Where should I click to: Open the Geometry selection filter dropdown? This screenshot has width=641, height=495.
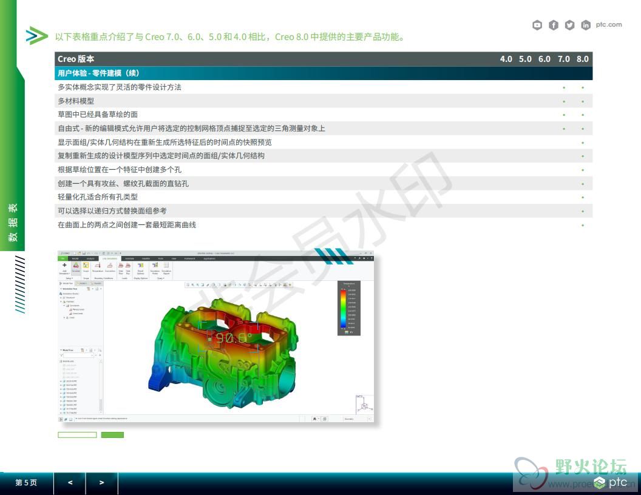click(359, 419)
